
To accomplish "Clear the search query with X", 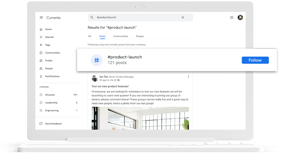I will [x=183, y=17].
